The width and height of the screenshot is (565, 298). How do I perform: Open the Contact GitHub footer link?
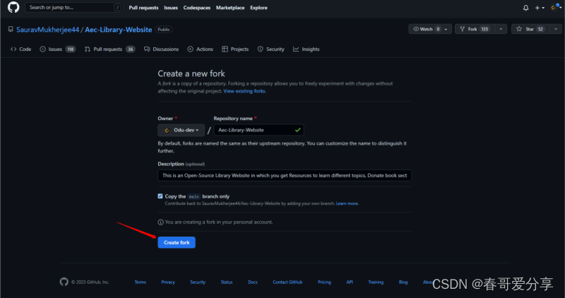coord(287,282)
